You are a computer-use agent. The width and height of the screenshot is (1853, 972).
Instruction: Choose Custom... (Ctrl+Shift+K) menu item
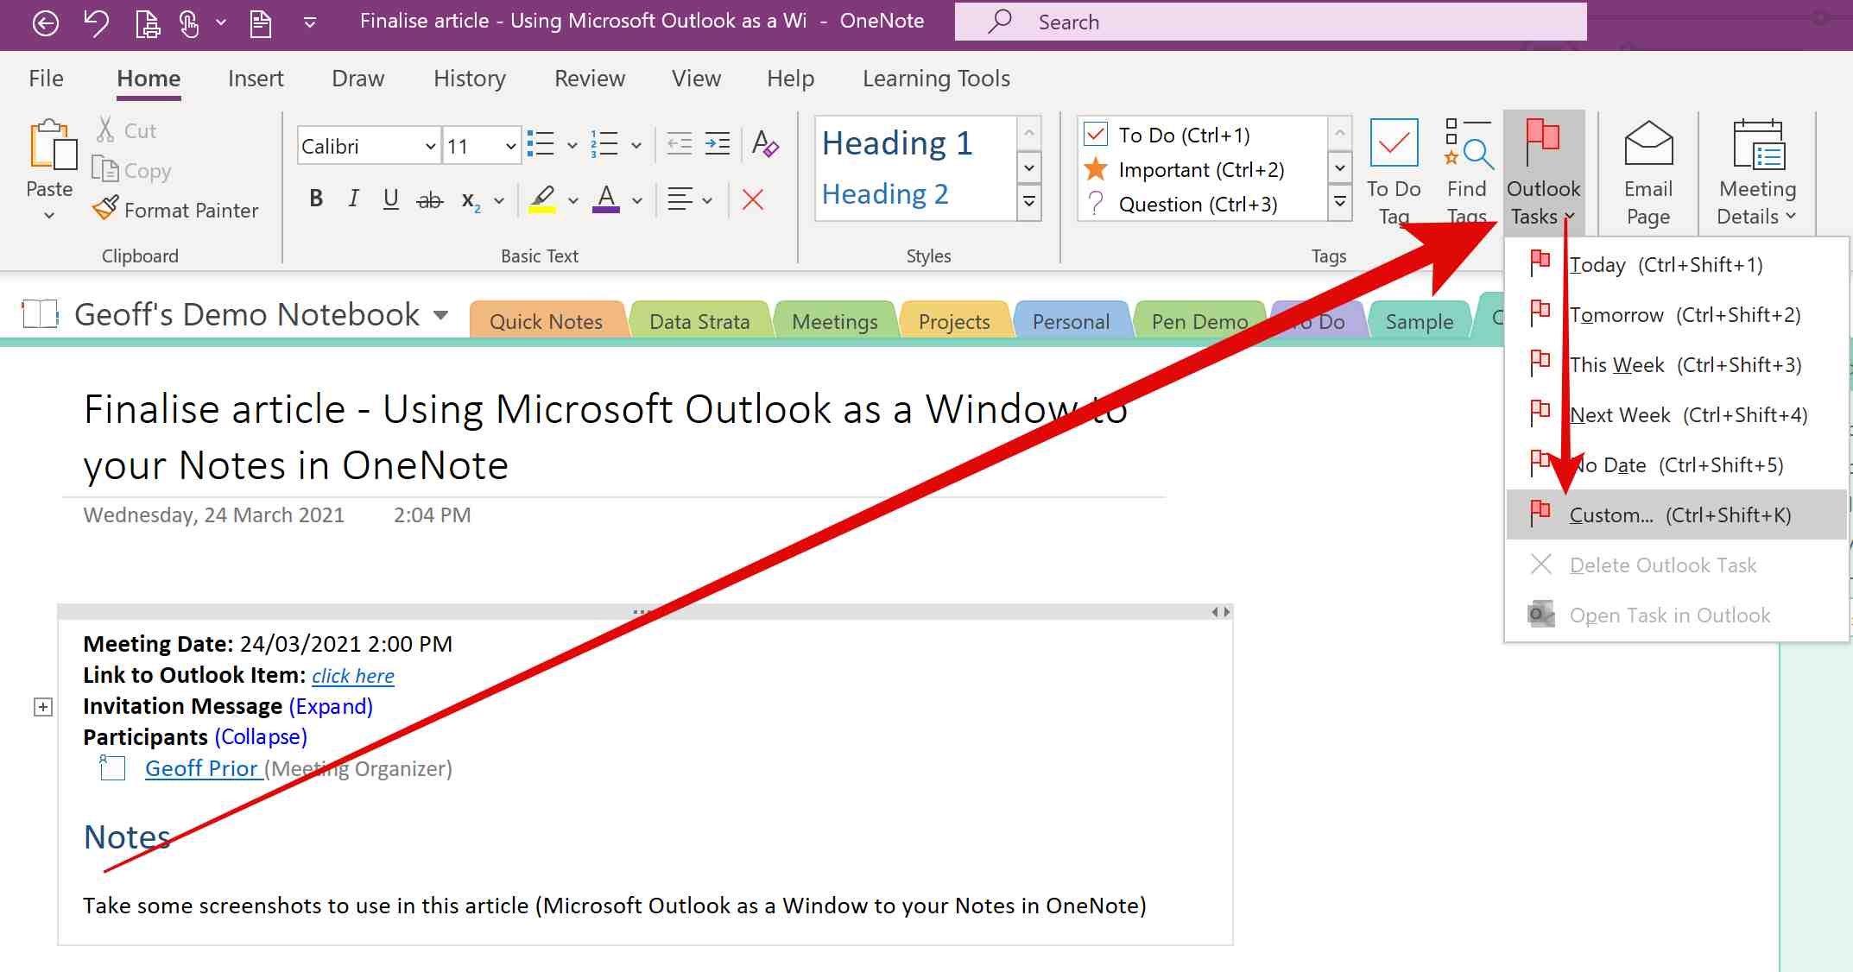(1675, 514)
